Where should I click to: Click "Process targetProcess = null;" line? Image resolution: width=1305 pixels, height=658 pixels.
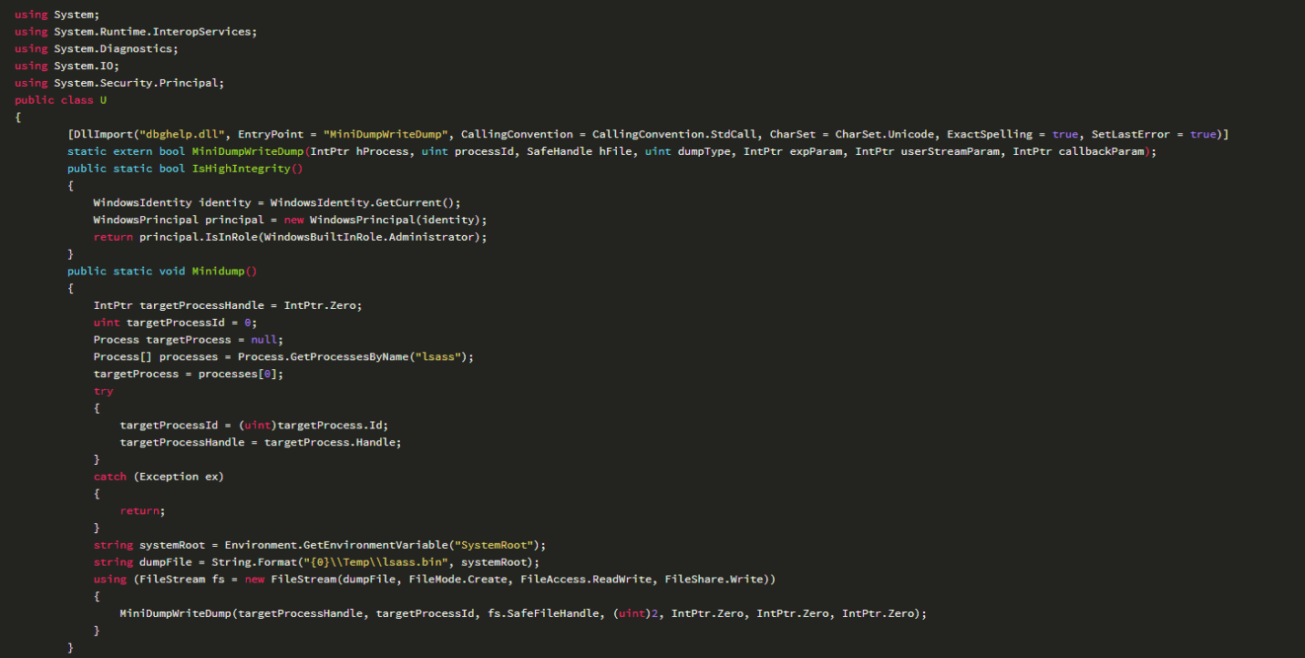[189, 340]
